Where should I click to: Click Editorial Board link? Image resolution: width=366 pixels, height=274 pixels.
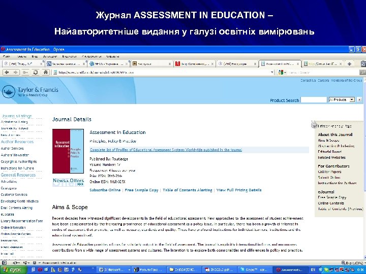(x=330, y=152)
